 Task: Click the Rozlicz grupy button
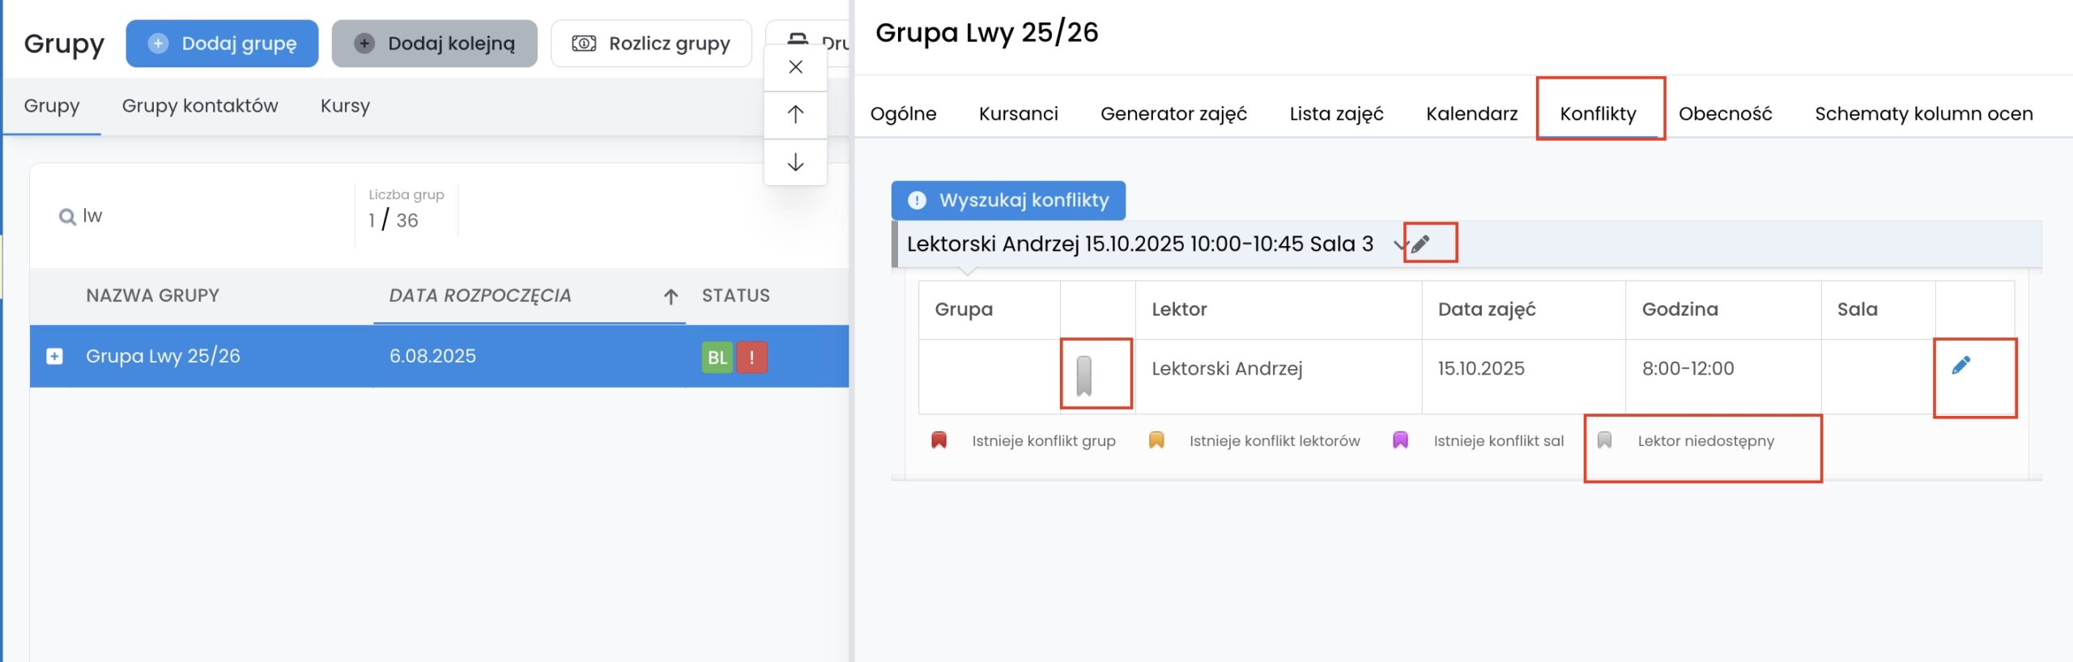click(651, 44)
